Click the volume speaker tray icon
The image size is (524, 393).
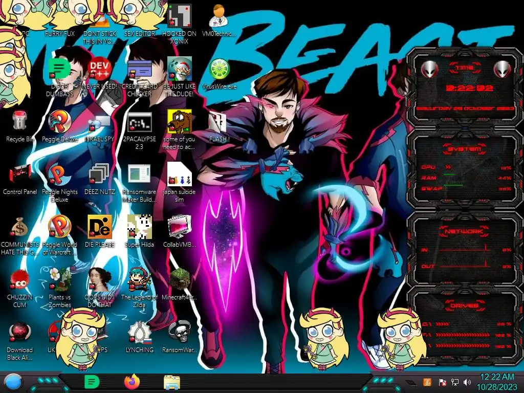click(x=467, y=382)
